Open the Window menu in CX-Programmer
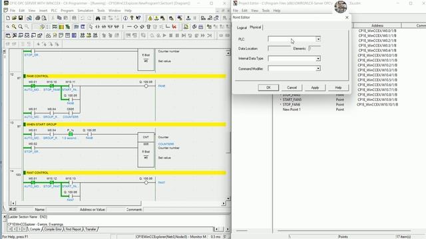 [x=114, y=11]
